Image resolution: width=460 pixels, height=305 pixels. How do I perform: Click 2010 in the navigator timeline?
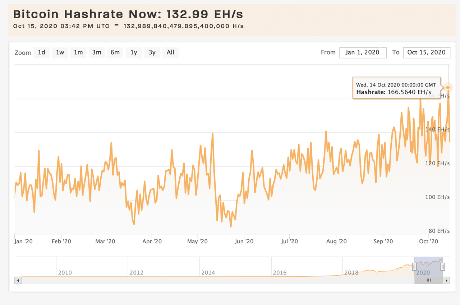coord(65,273)
